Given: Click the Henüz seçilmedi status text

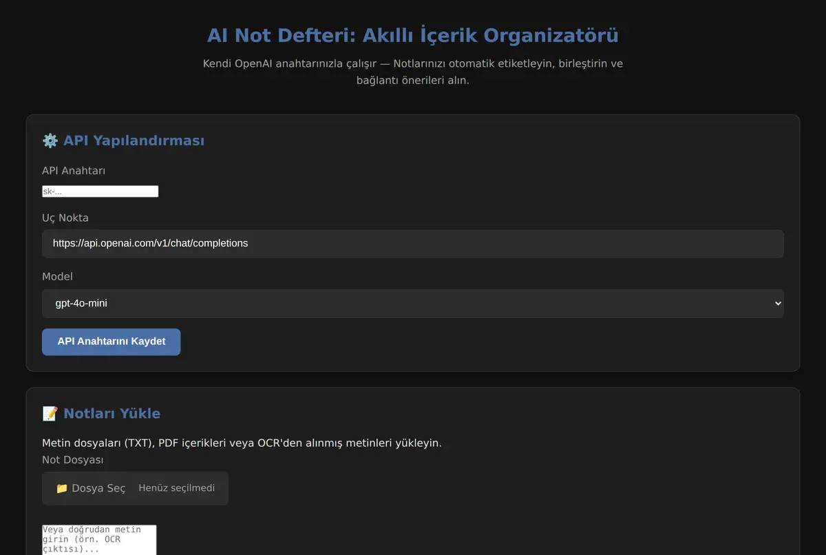Looking at the screenshot, I should point(176,488).
